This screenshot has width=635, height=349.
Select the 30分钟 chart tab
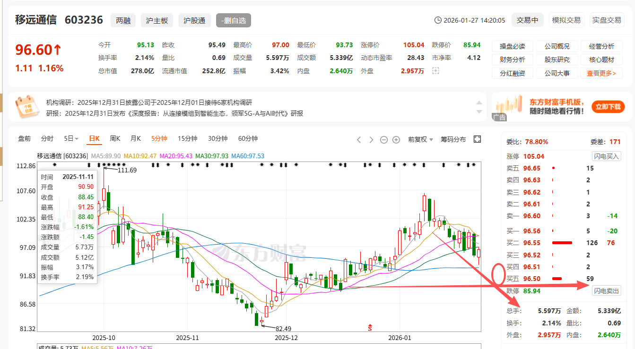[x=217, y=138]
